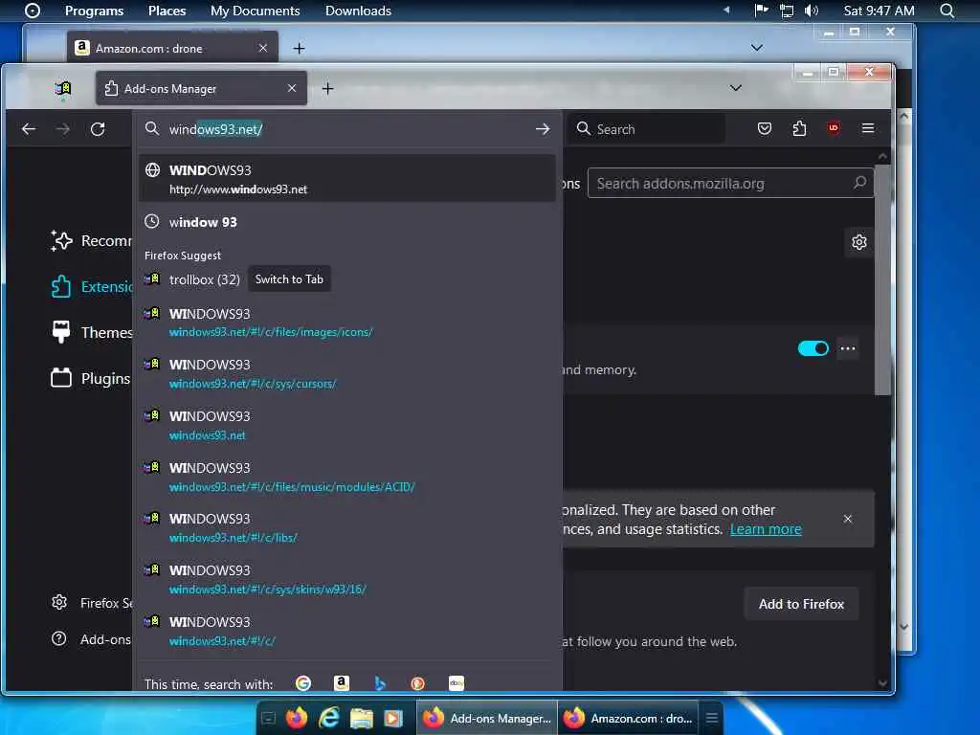Expand the tab list chevron in Add-ons window

pyautogui.click(x=736, y=88)
